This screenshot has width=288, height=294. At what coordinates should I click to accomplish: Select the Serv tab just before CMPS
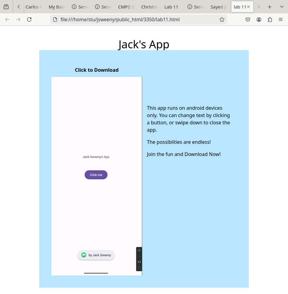pyautogui.click(x=104, y=7)
